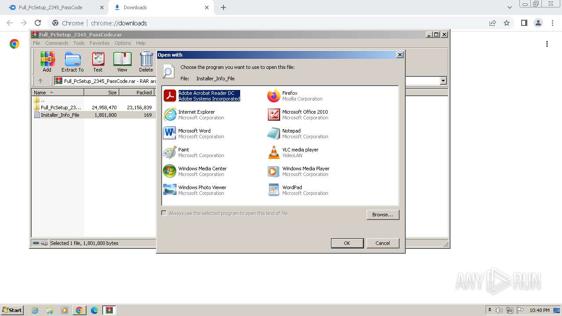
Task: Open WinRAR Tools menu
Action: pos(79,43)
